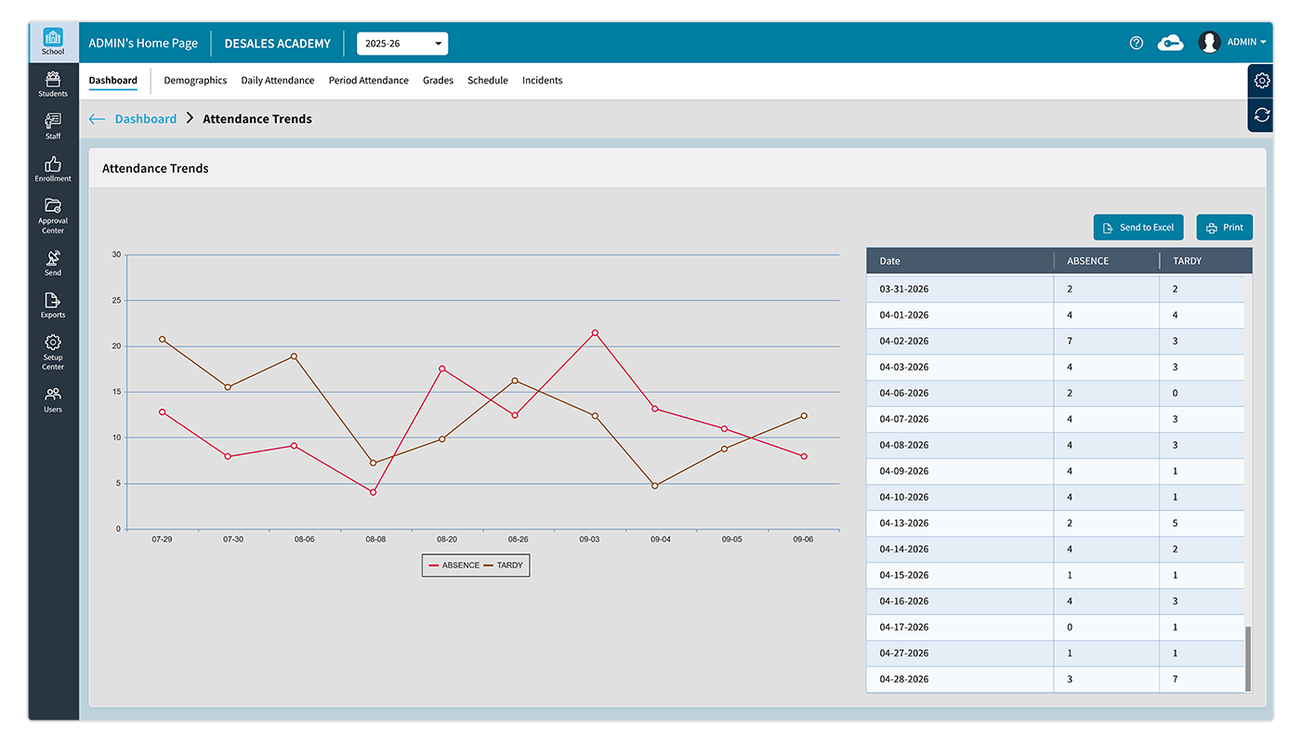Click the 04-06-2026 date cell
This screenshot has width=1301, height=743.
(960, 393)
